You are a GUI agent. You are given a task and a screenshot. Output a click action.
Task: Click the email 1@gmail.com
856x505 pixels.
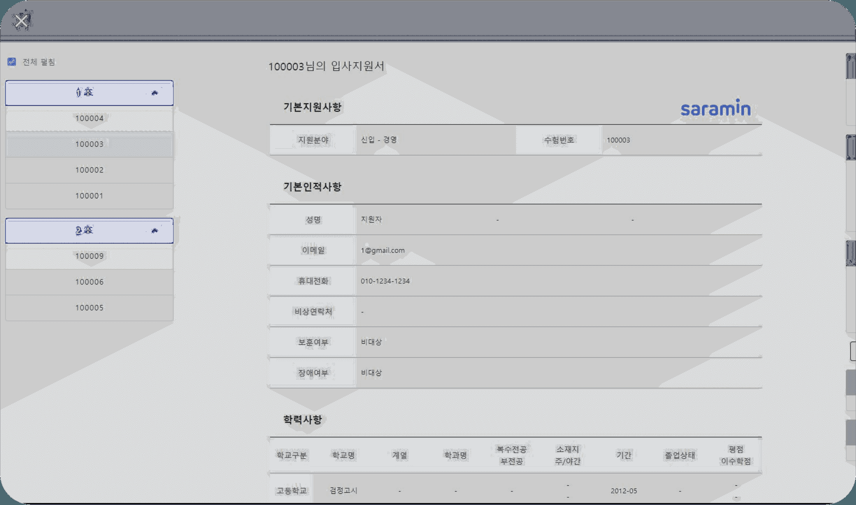pos(382,250)
